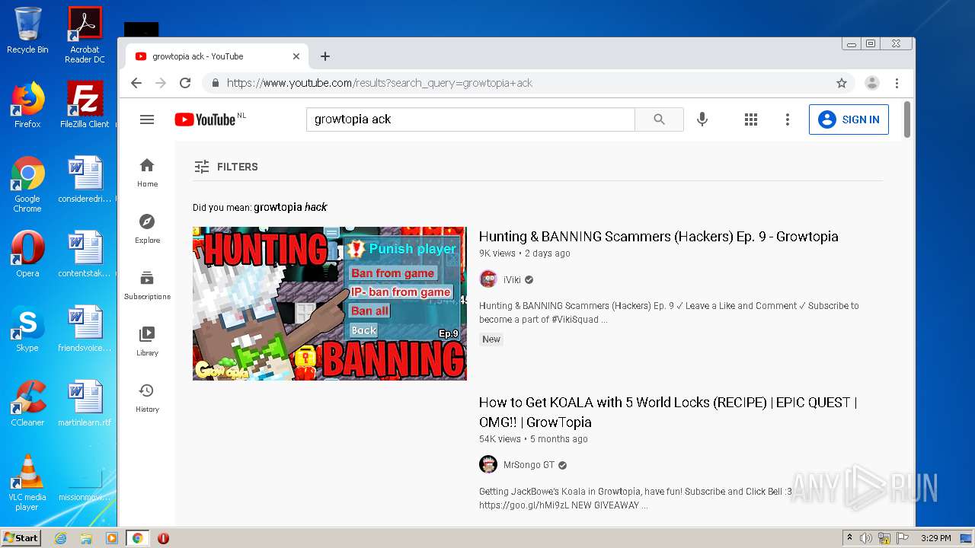Click the Action Center flag icon
The height and width of the screenshot is (548, 975).
[x=901, y=538]
